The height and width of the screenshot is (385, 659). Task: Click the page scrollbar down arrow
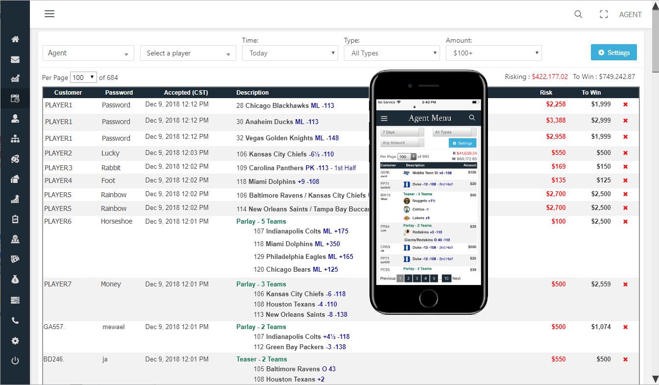coord(655,379)
